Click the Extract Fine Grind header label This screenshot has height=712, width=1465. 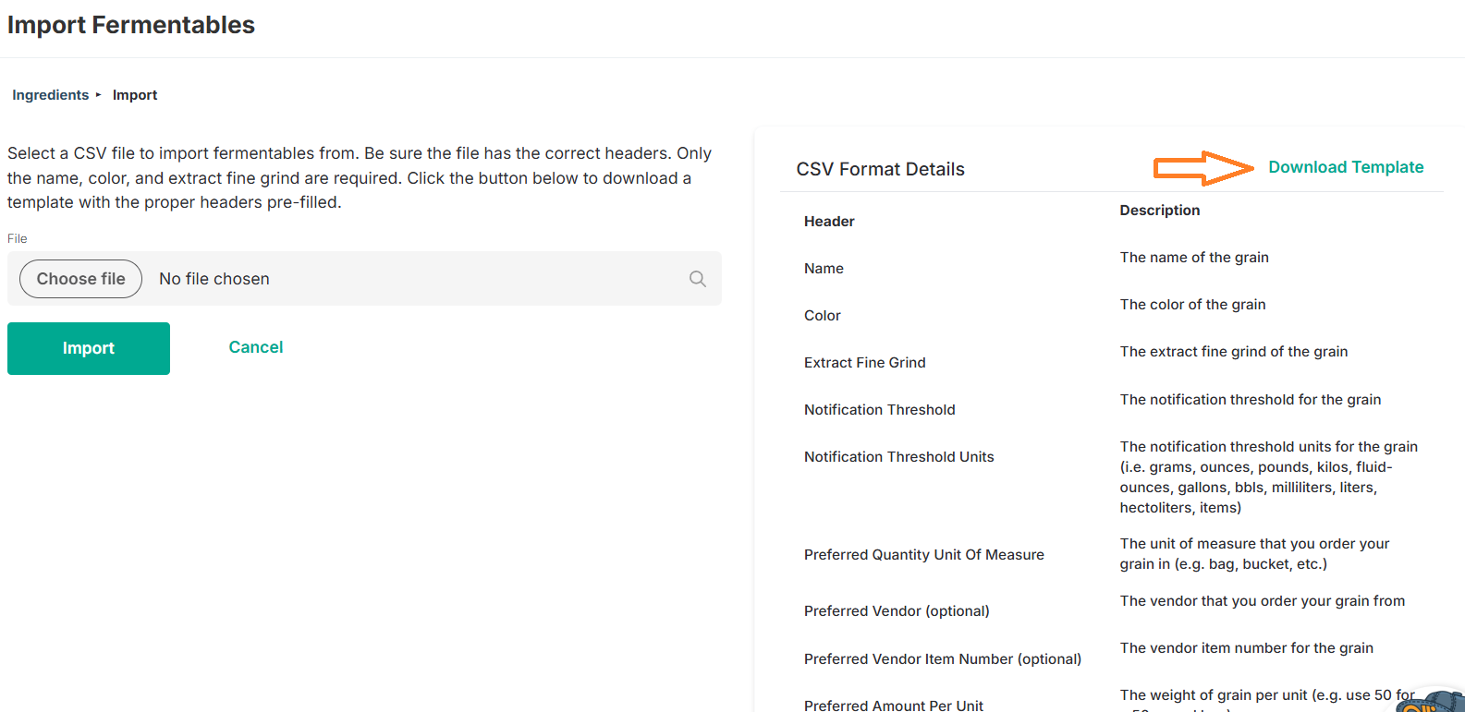(865, 363)
